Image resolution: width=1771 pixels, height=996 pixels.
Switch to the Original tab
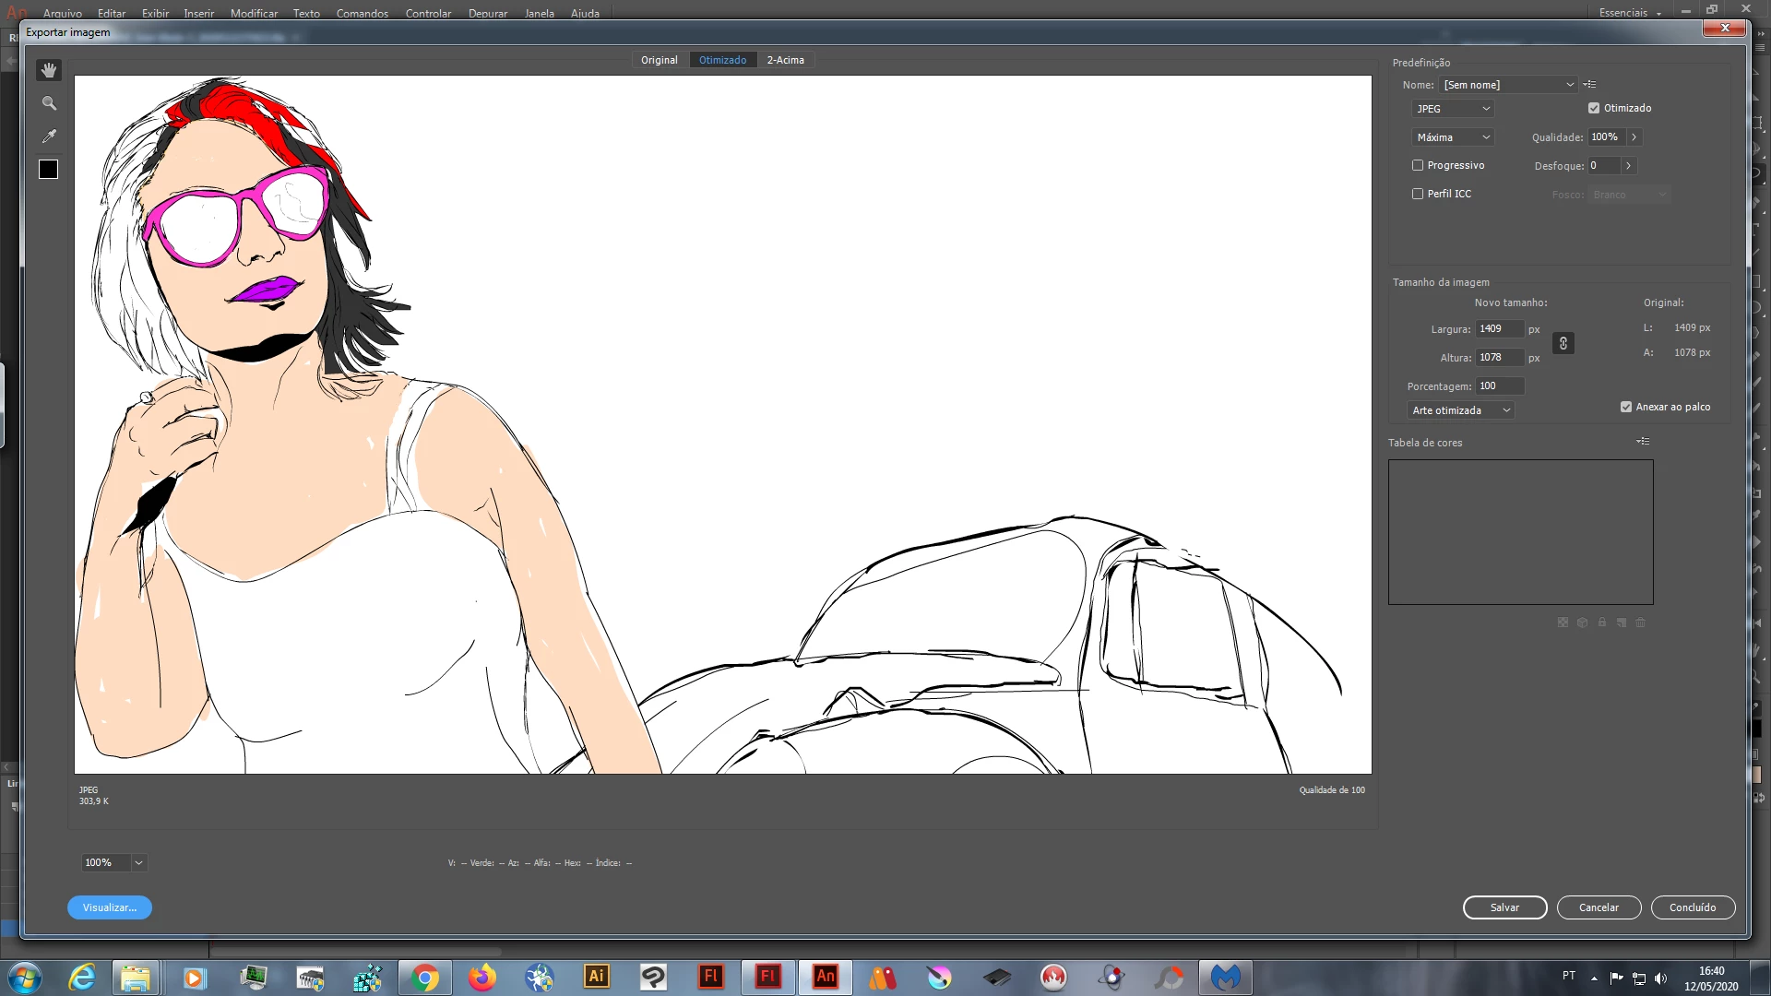pyautogui.click(x=659, y=60)
